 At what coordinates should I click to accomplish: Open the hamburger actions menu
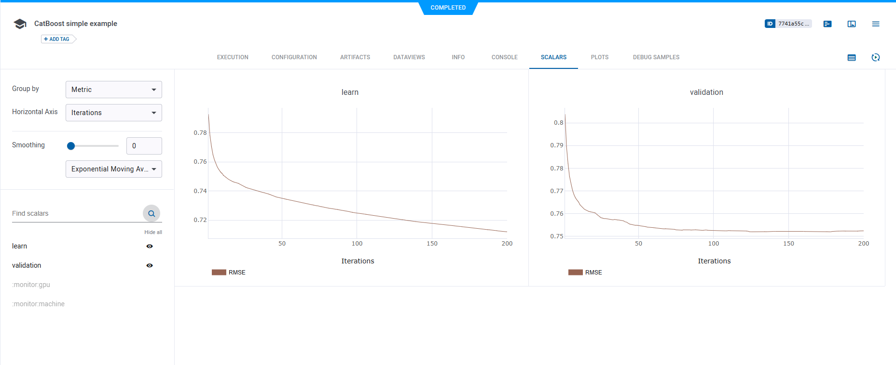point(875,24)
